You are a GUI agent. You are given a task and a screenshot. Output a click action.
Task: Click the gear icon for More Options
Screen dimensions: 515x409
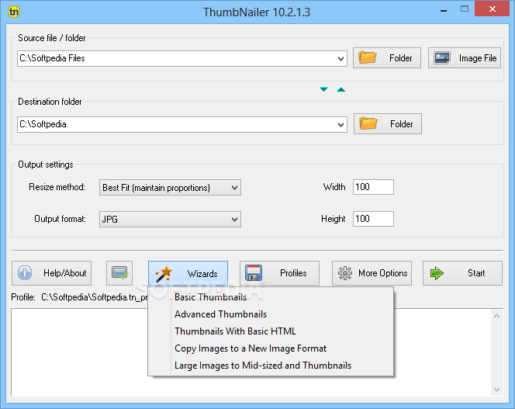[x=345, y=273]
